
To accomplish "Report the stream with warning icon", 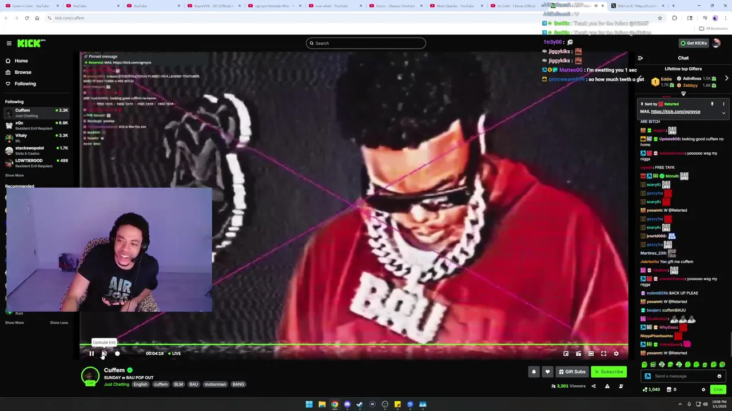I will [607, 386].
